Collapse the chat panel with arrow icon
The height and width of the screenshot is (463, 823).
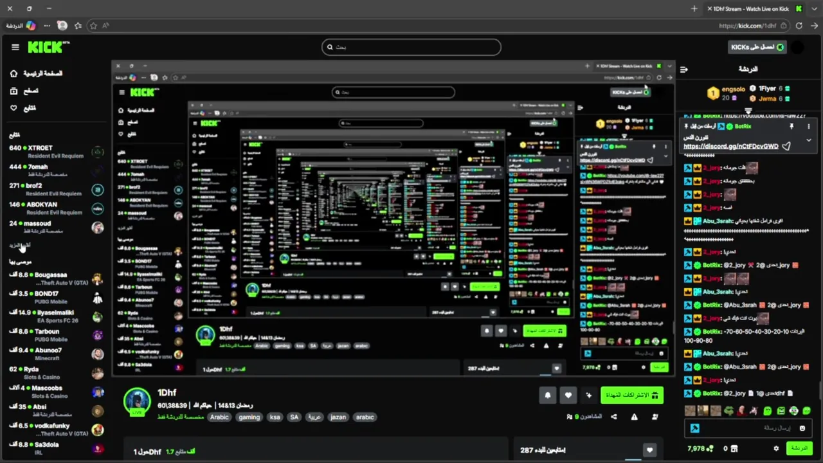684,69
